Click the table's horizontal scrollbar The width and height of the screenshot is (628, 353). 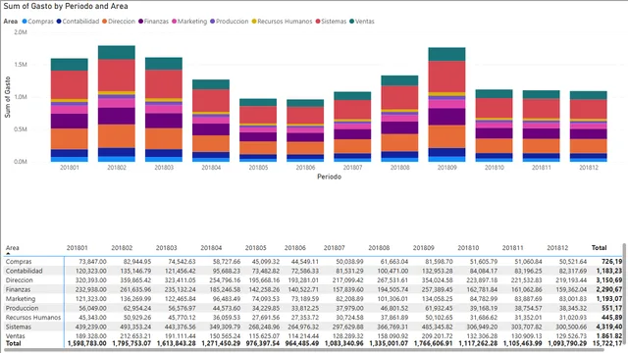pos(304,350)
